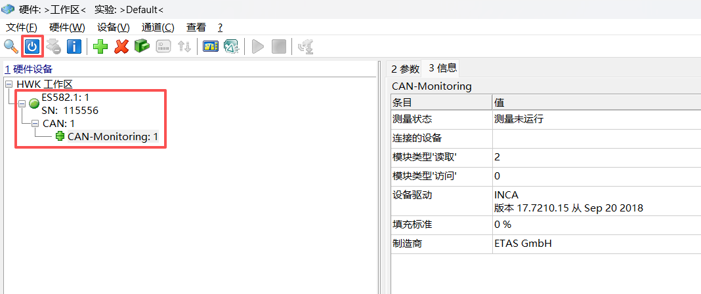This screenshot has height=294, width=701.
Task: Click the 测量状态 row label
Action: point(412,120)
